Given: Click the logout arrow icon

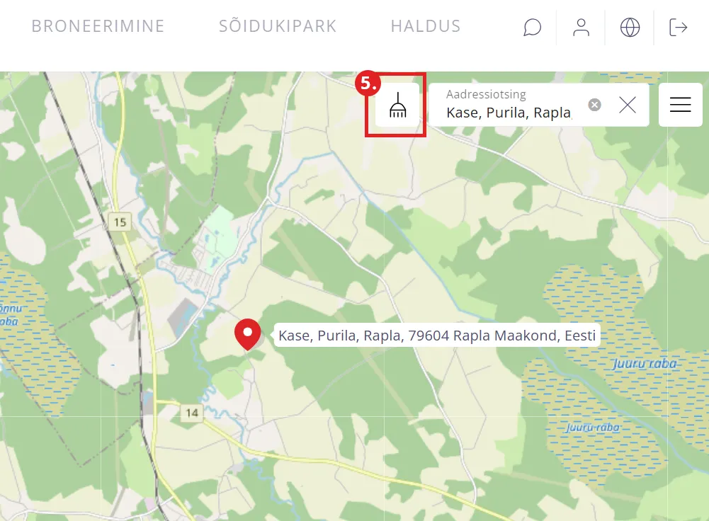Looking at the screenshot, I should pos(679,27).
